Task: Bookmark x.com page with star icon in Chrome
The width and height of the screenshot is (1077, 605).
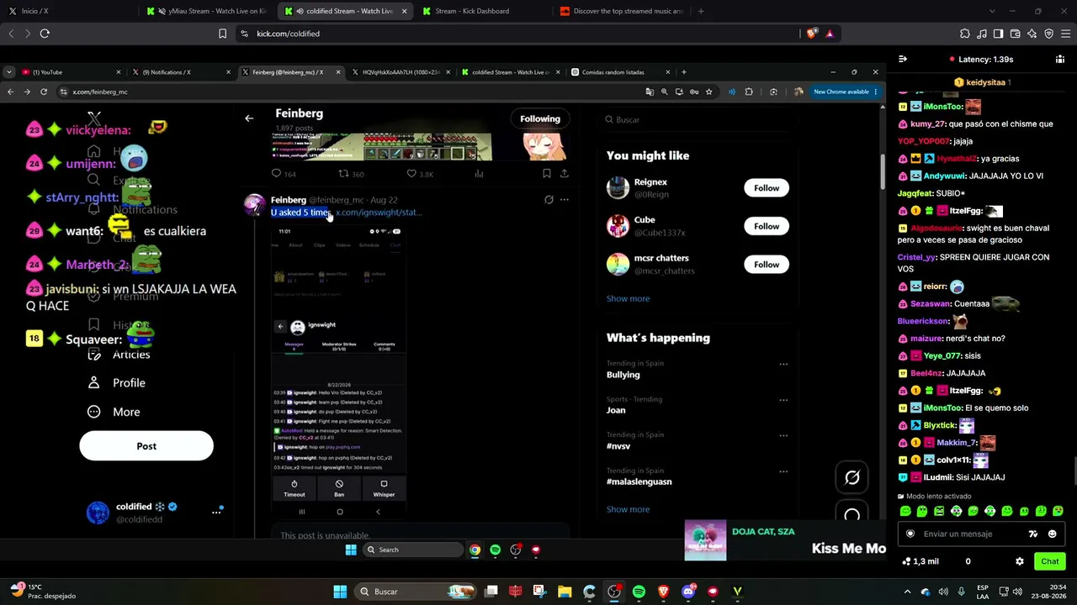Action: [x=709, y=92]
